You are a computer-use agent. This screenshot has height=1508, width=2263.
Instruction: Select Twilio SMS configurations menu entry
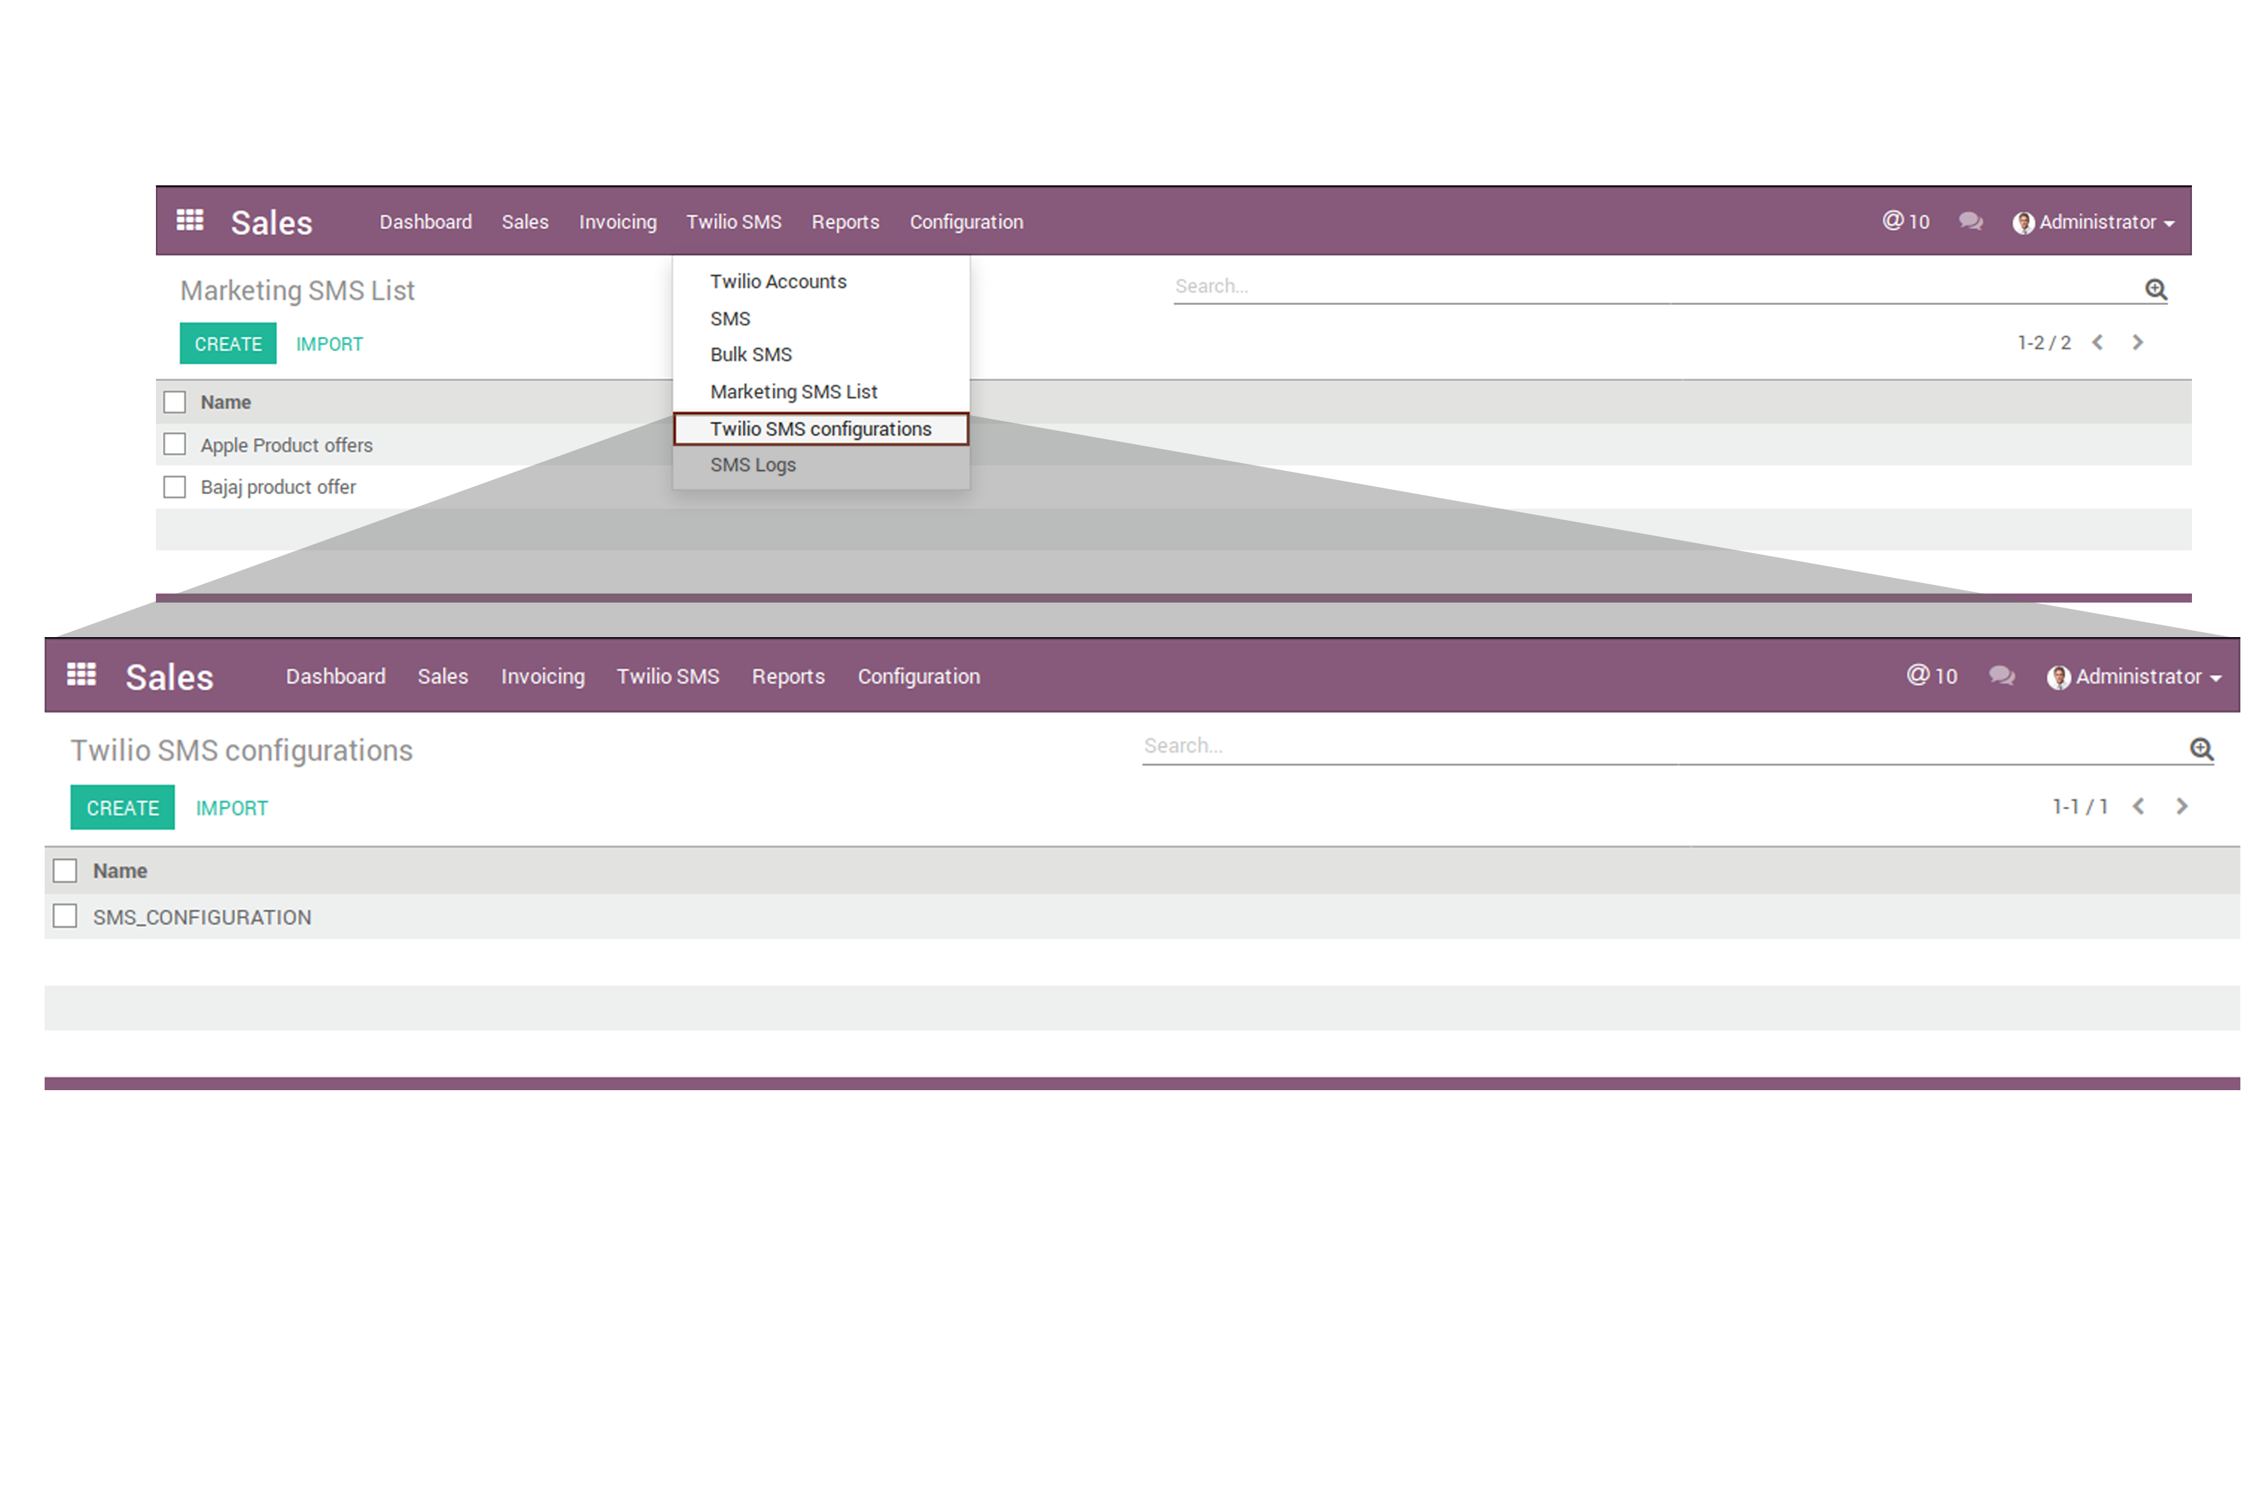(820, 429)
